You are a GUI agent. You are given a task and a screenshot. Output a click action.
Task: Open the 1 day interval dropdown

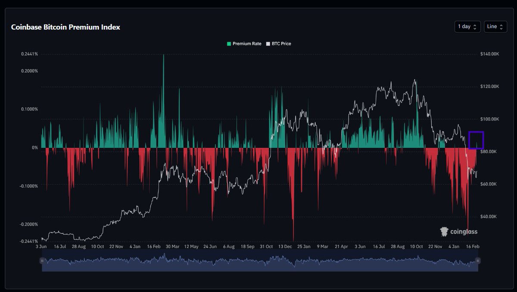click(x=468, y=27)
